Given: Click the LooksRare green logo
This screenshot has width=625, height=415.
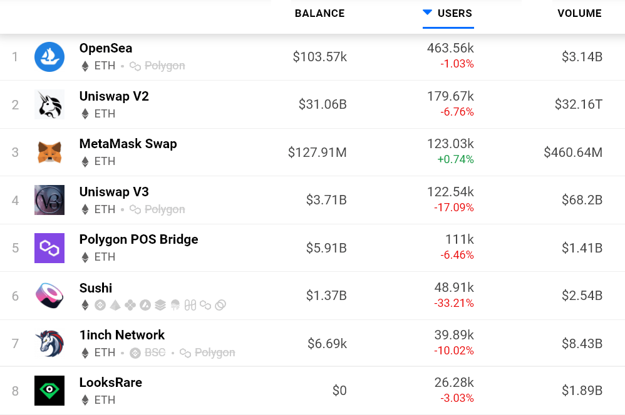Looking at the screenshot, I should (x=49, y=390).
